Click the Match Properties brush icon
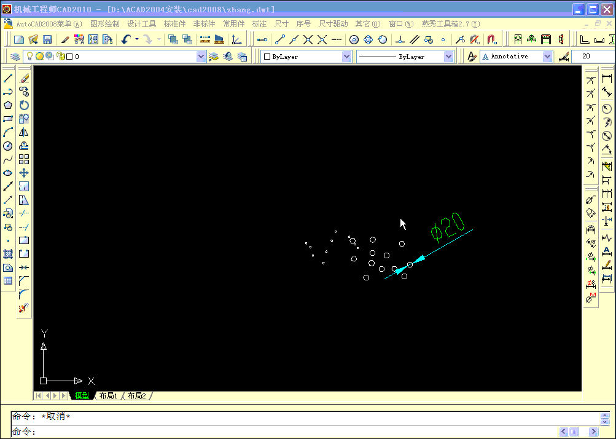The image size is (616, 439). [65, 39]
